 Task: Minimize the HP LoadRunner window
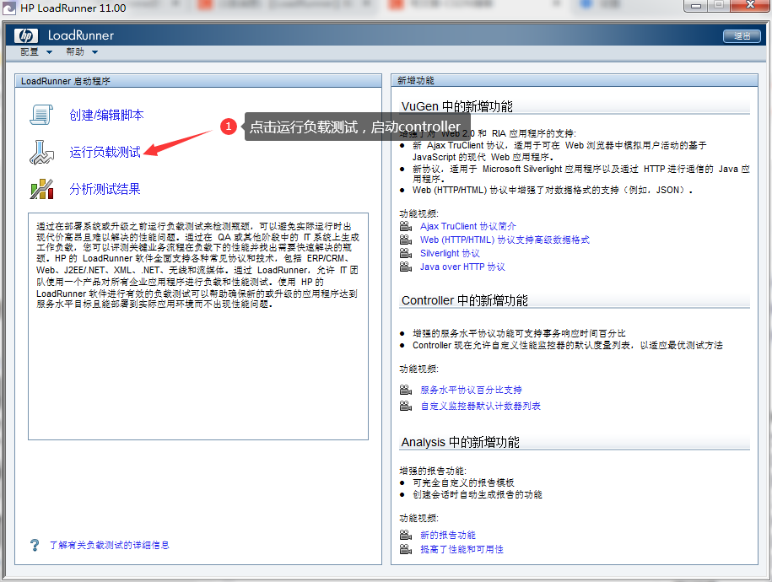(x=696, y=6)
